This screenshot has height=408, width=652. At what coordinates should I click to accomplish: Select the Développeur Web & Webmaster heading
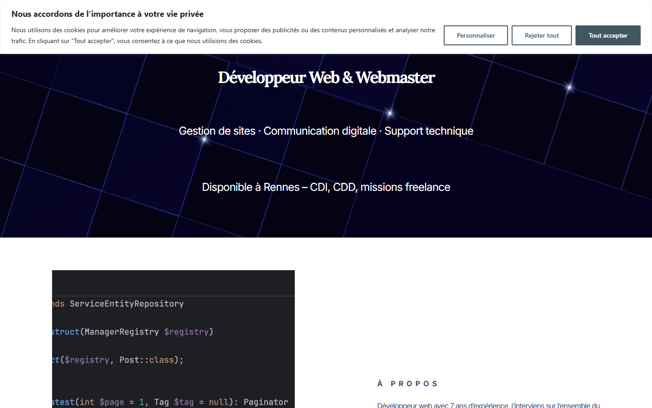click(x=326, y=78)
